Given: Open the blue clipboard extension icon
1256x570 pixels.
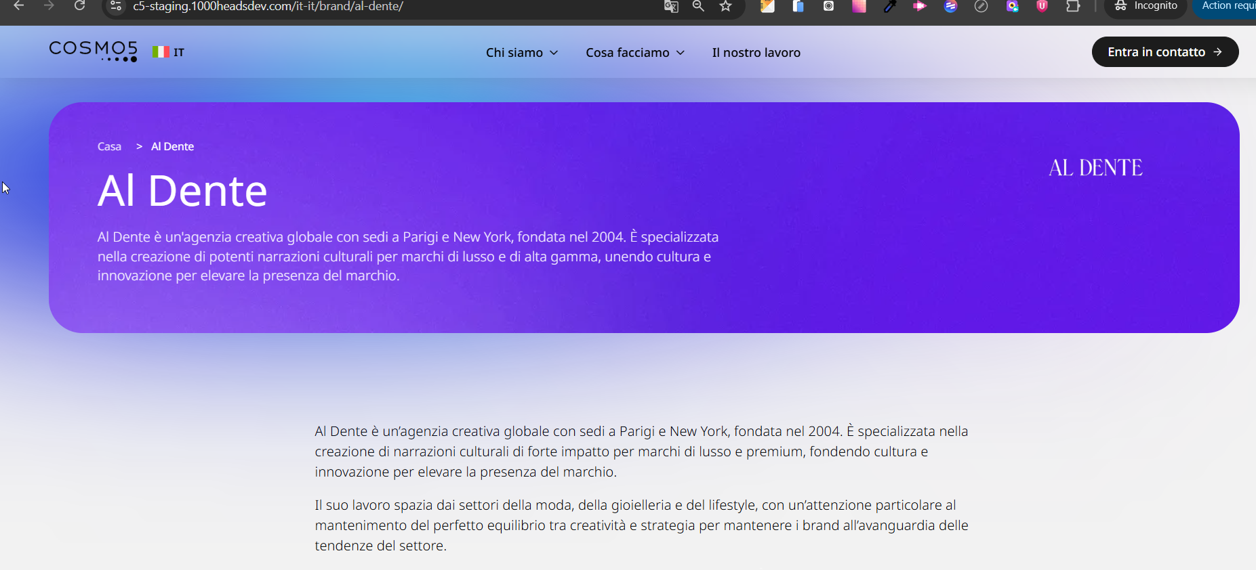Looking at the screenshot, I should 798,6.
